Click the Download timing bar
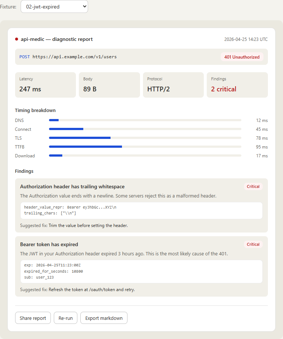Screen dimensions: 283x339 tap(145, 155)
